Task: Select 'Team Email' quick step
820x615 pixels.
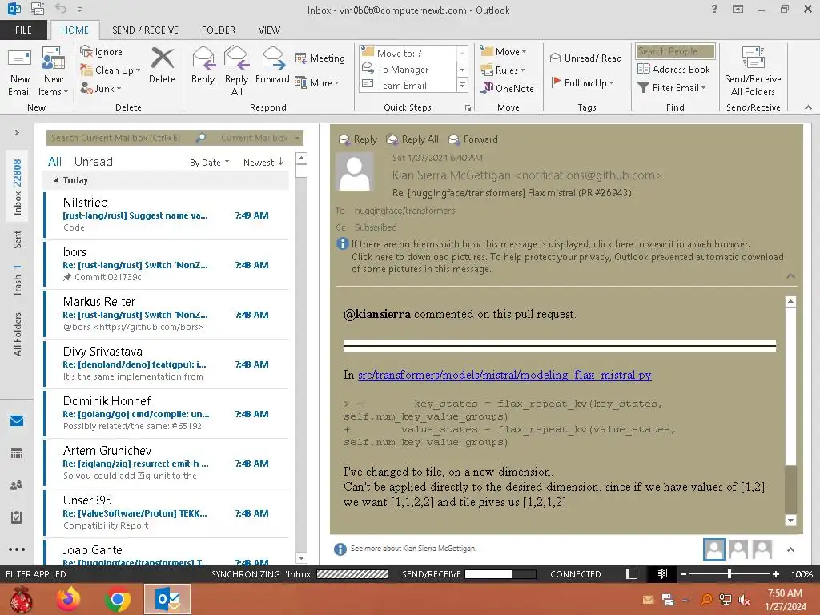Action: click(409, 85)
